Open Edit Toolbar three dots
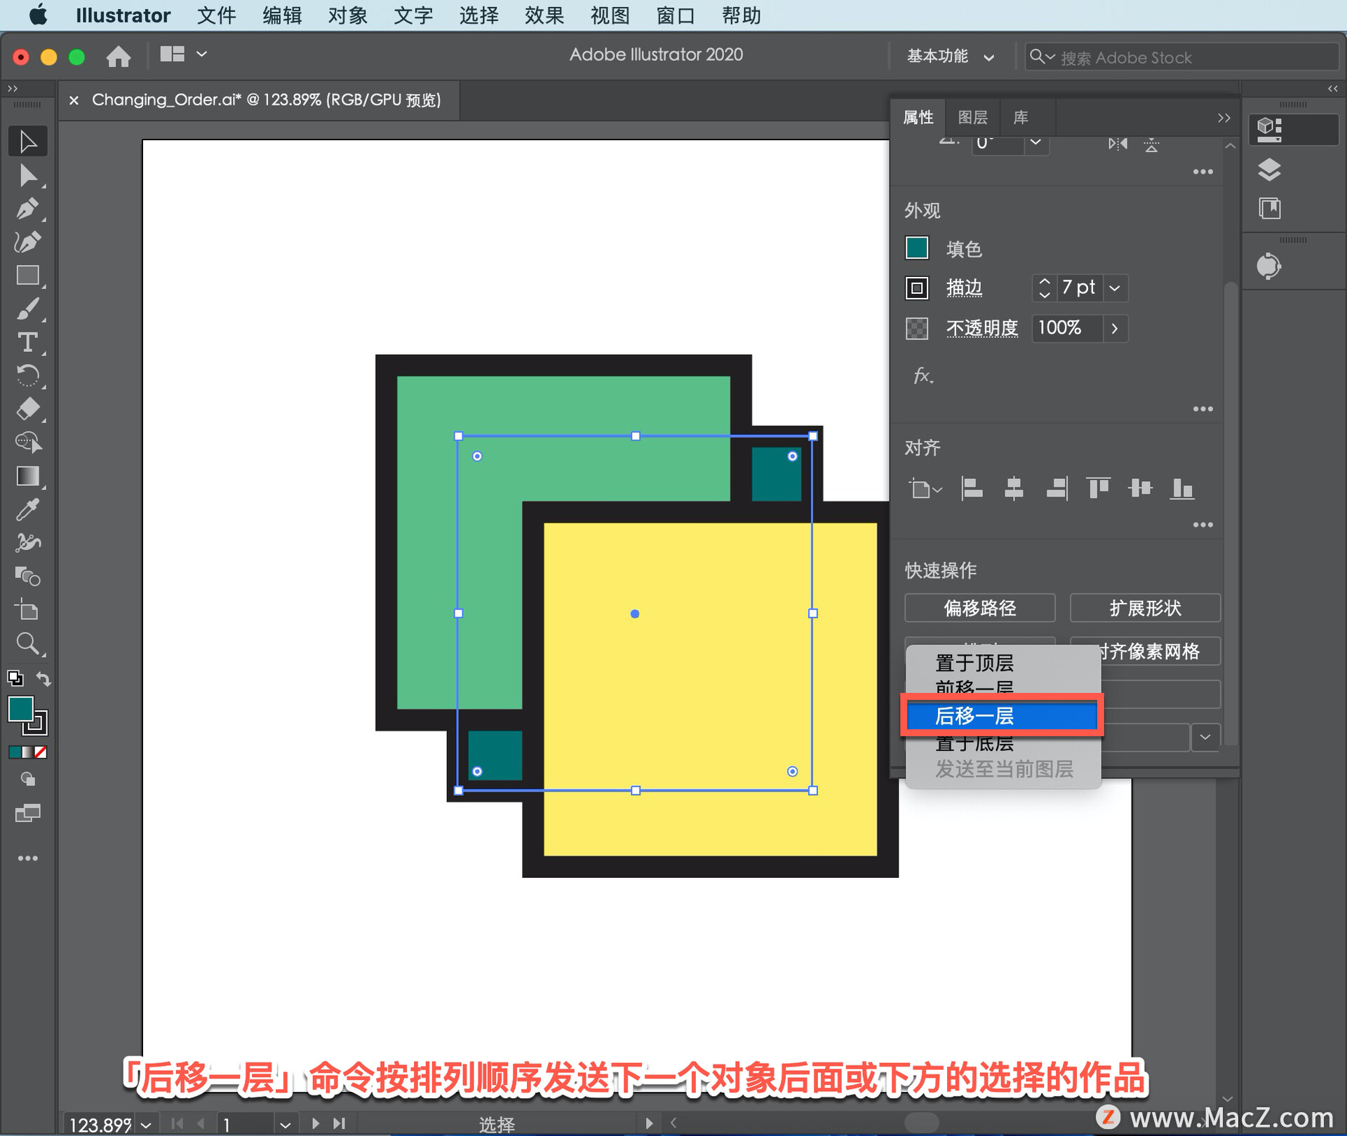Screen dimensions: 1347x1136 [28, 858]
